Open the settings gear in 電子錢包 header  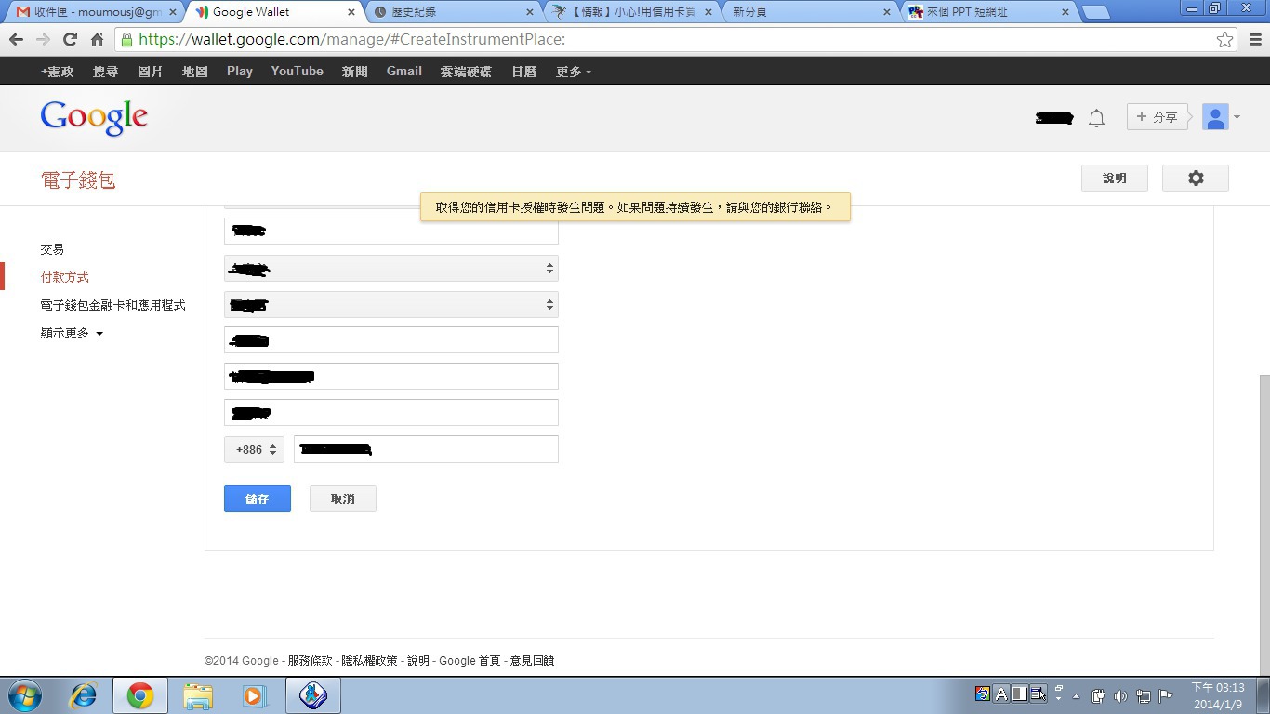click(1196, 178)
